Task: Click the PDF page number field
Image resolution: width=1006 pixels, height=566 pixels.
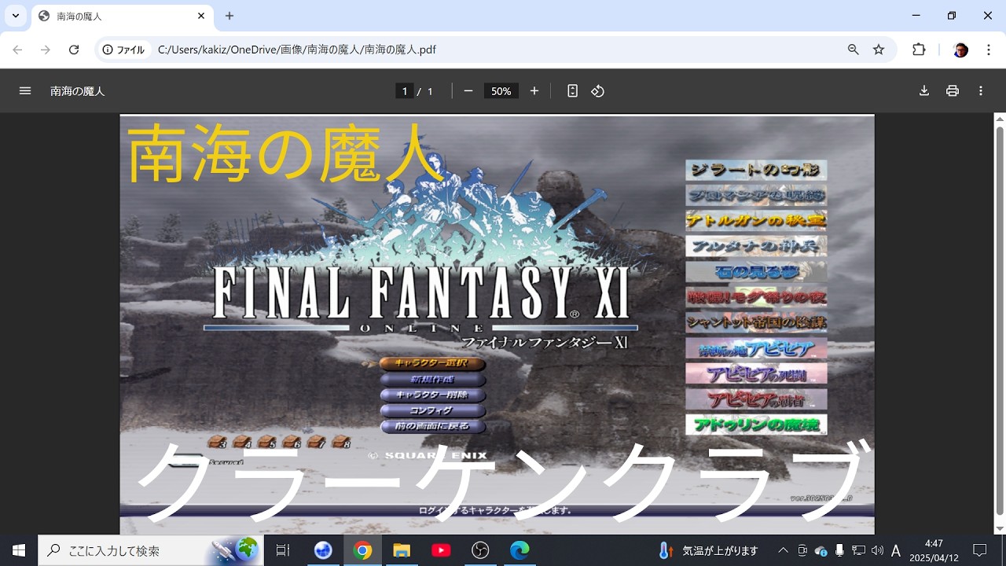Action: (x=405, y=91)
